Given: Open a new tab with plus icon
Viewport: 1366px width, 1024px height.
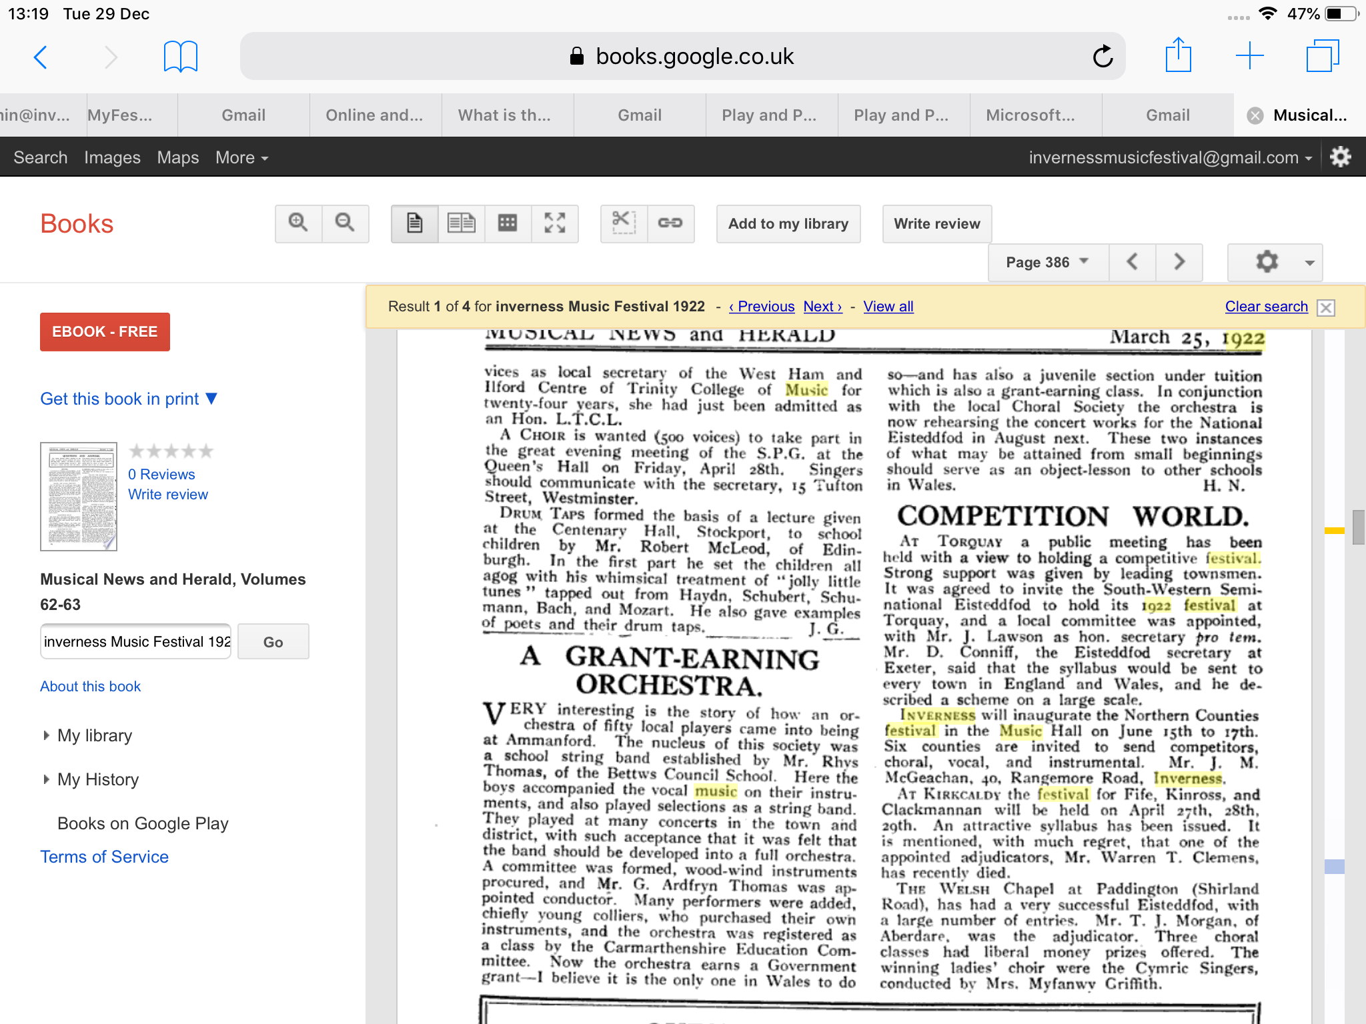Looking at the screenshot, I should pos(1249,56).
